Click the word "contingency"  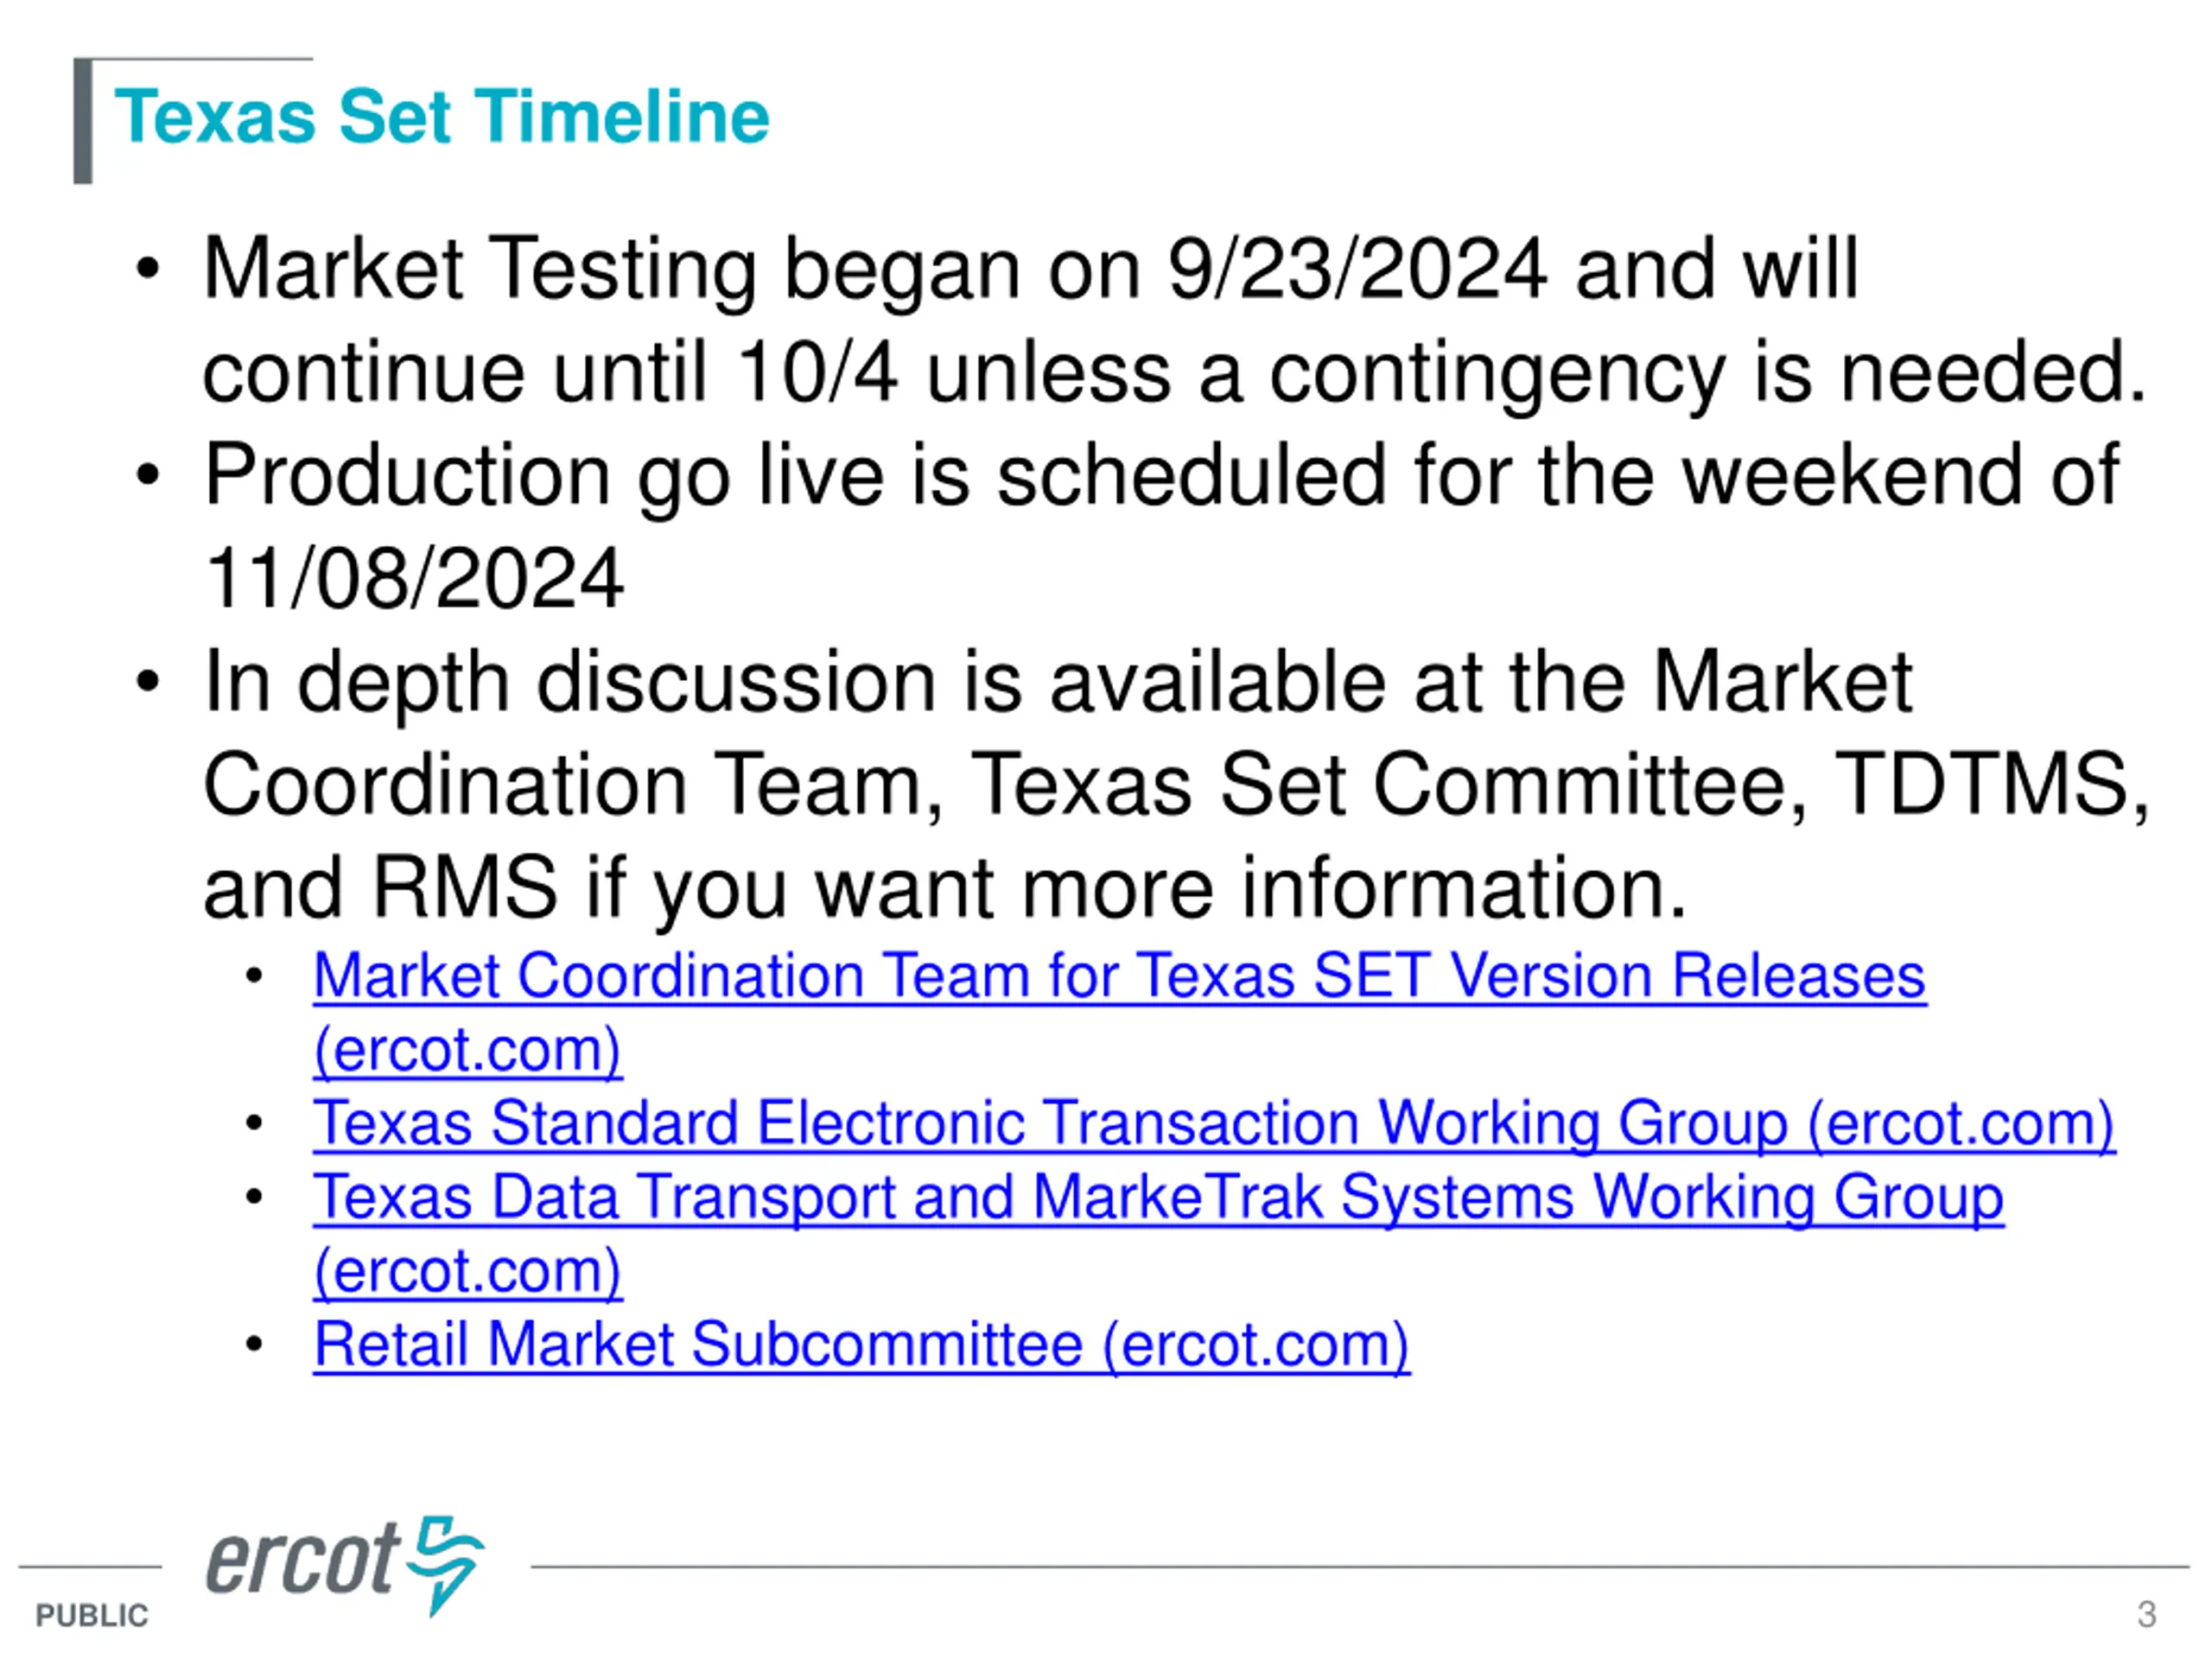1497,373
